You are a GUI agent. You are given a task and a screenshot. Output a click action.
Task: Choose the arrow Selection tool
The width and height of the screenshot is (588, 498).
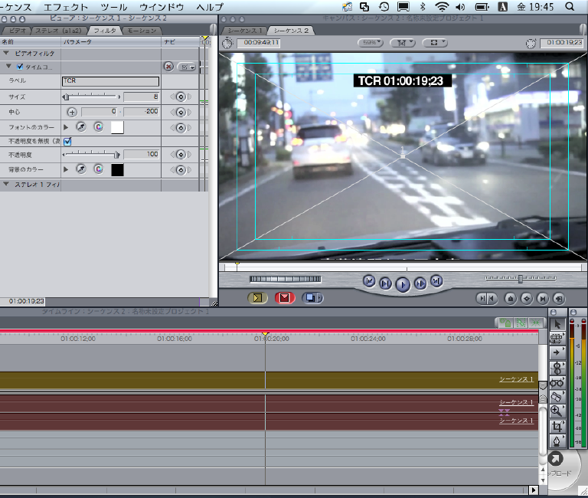tap(557, 323)
